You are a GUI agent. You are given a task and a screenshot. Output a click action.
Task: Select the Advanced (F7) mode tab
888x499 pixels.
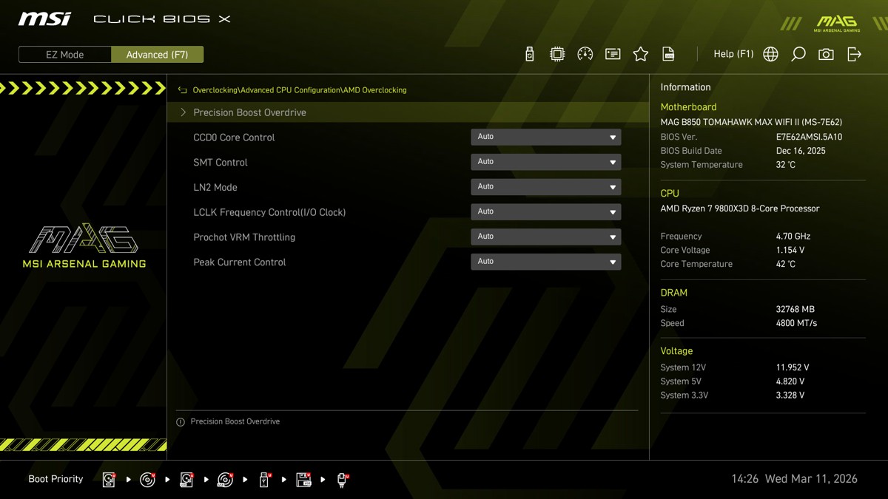tap(157, 55)
